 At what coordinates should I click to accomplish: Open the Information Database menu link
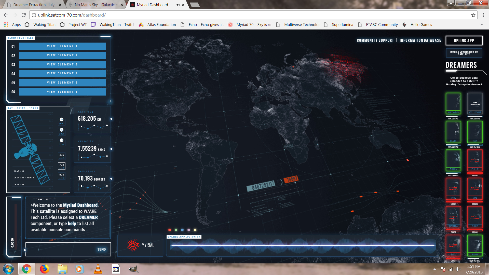(420, 40)
